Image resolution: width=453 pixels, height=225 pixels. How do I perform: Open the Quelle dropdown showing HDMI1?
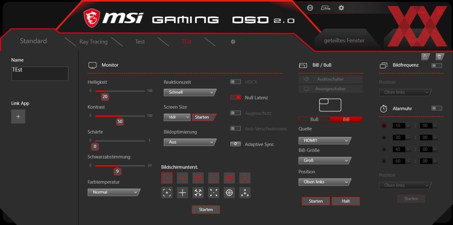[x=325, y=141]
